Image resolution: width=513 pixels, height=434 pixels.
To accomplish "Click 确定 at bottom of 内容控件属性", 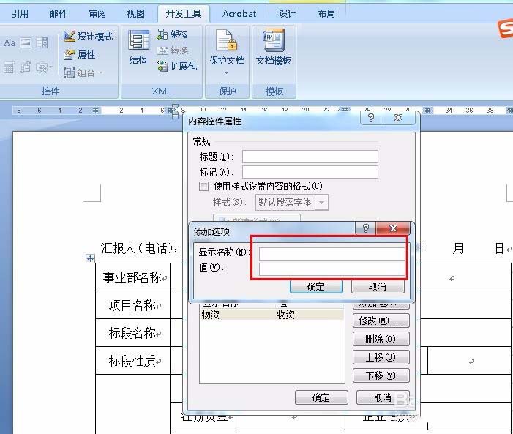I will click(321, 397).
